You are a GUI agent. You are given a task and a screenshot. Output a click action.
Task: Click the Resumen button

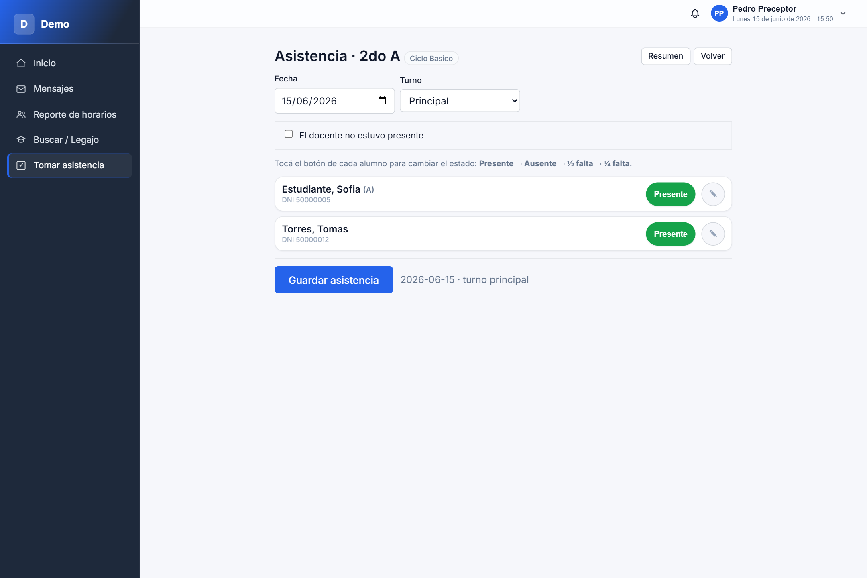coord(666,56)
